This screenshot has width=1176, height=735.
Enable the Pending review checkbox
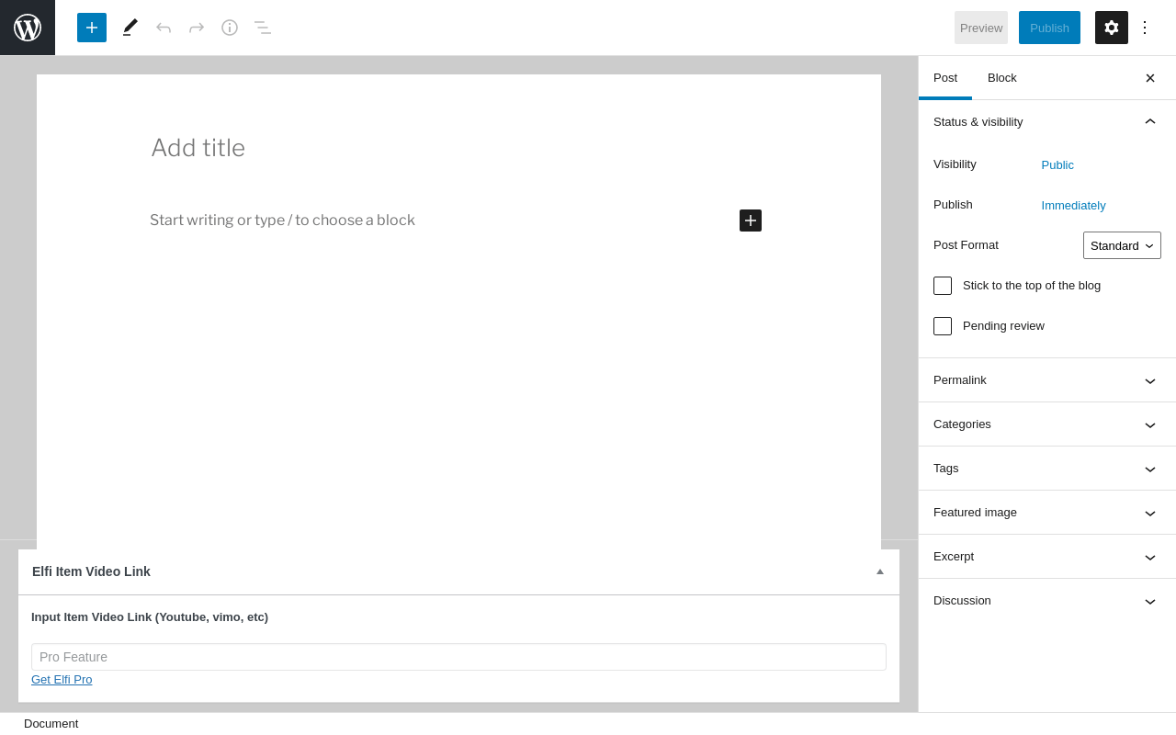943,326
